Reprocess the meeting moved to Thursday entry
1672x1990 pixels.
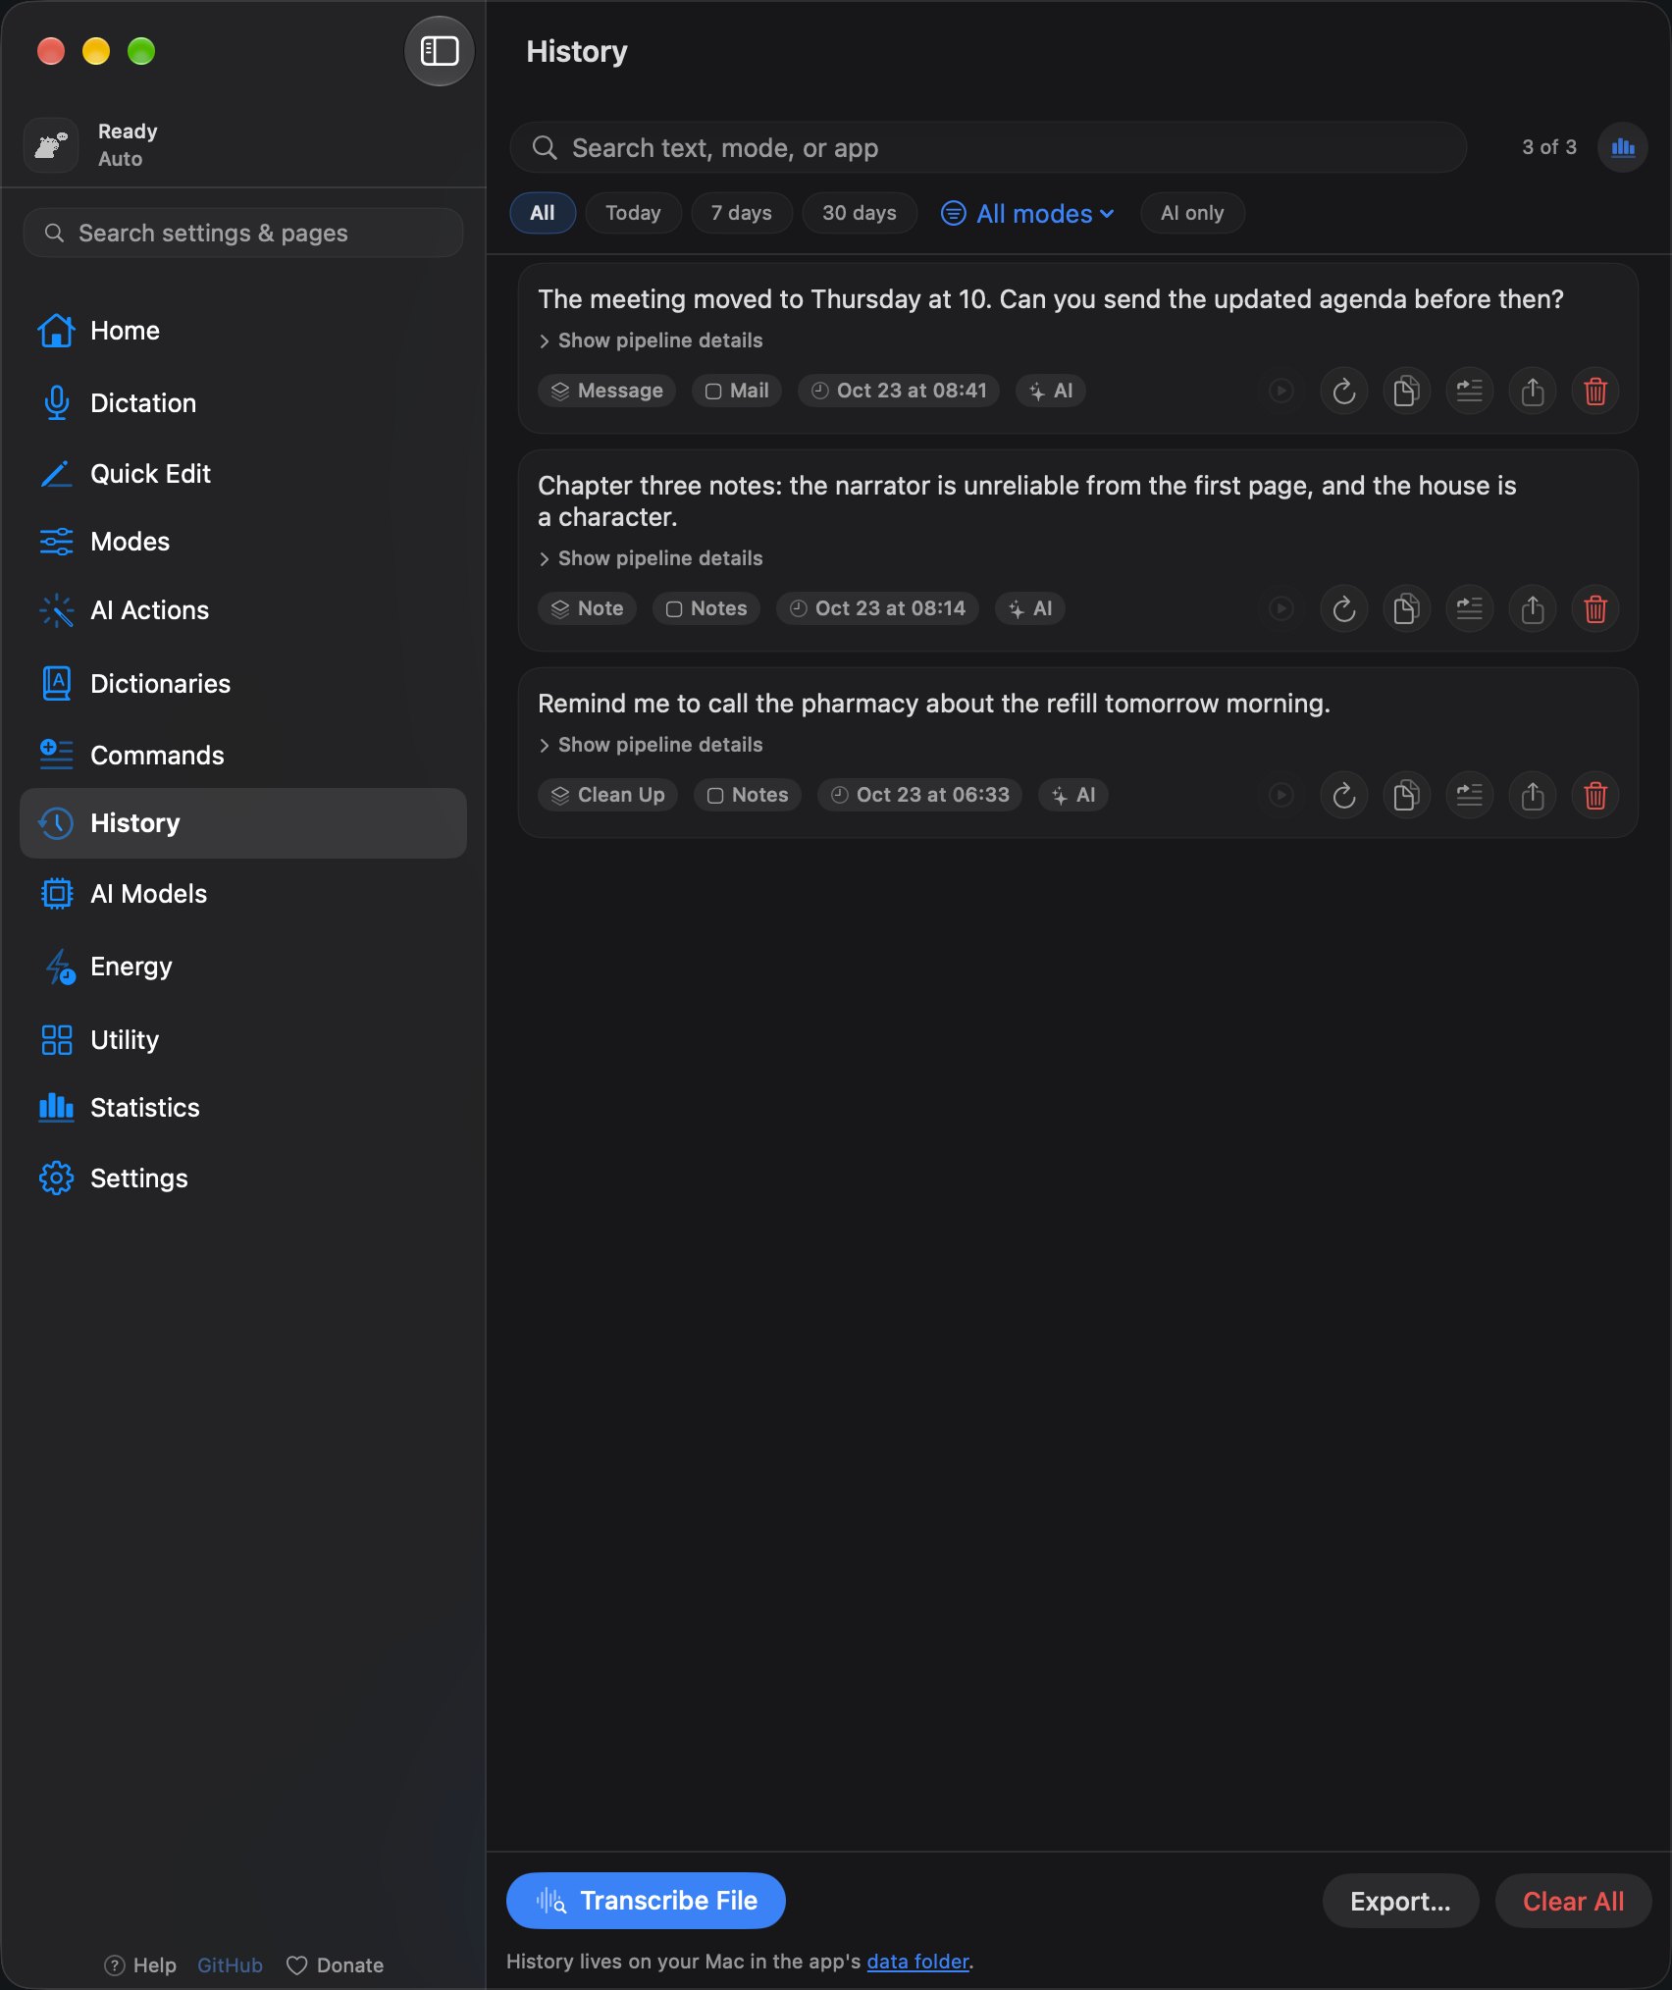coord(1343,392)
